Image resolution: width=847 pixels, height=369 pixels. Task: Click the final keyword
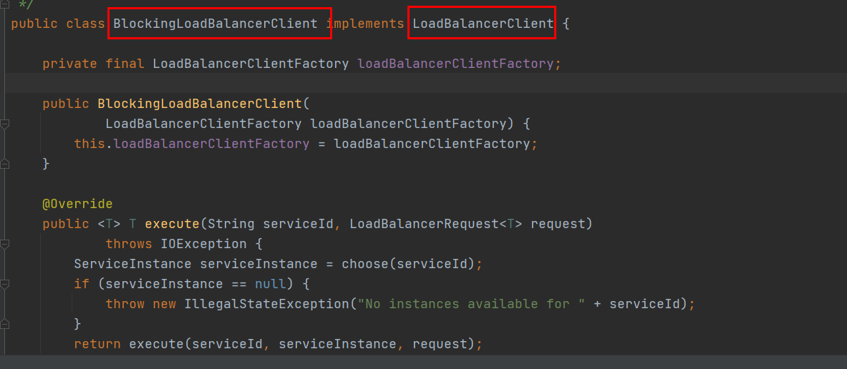125,64
